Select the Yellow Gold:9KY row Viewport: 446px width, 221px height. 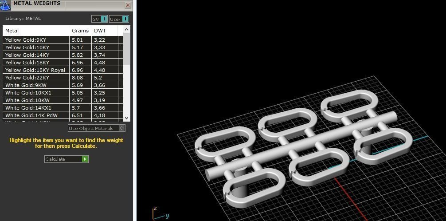(63, 39)
